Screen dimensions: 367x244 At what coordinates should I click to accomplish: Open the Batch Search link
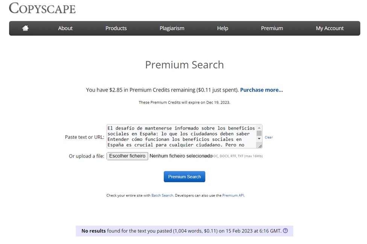click(162, 196)
